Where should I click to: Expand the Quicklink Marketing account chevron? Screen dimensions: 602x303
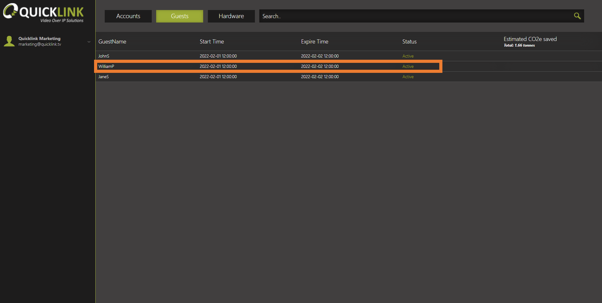[x=89, y=42]
